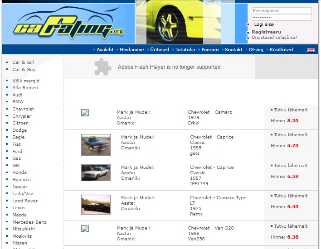This screenshot has height=249, width=321.
Task: Click the Chevrolet - Van G20 text
Action: (x=211, y=228)
